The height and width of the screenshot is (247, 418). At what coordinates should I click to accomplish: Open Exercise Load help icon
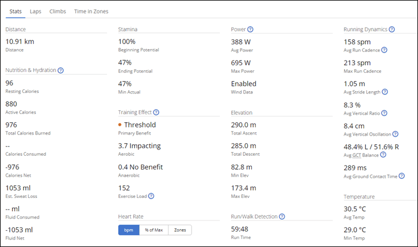pyautogui.click(x=151, y=196)
